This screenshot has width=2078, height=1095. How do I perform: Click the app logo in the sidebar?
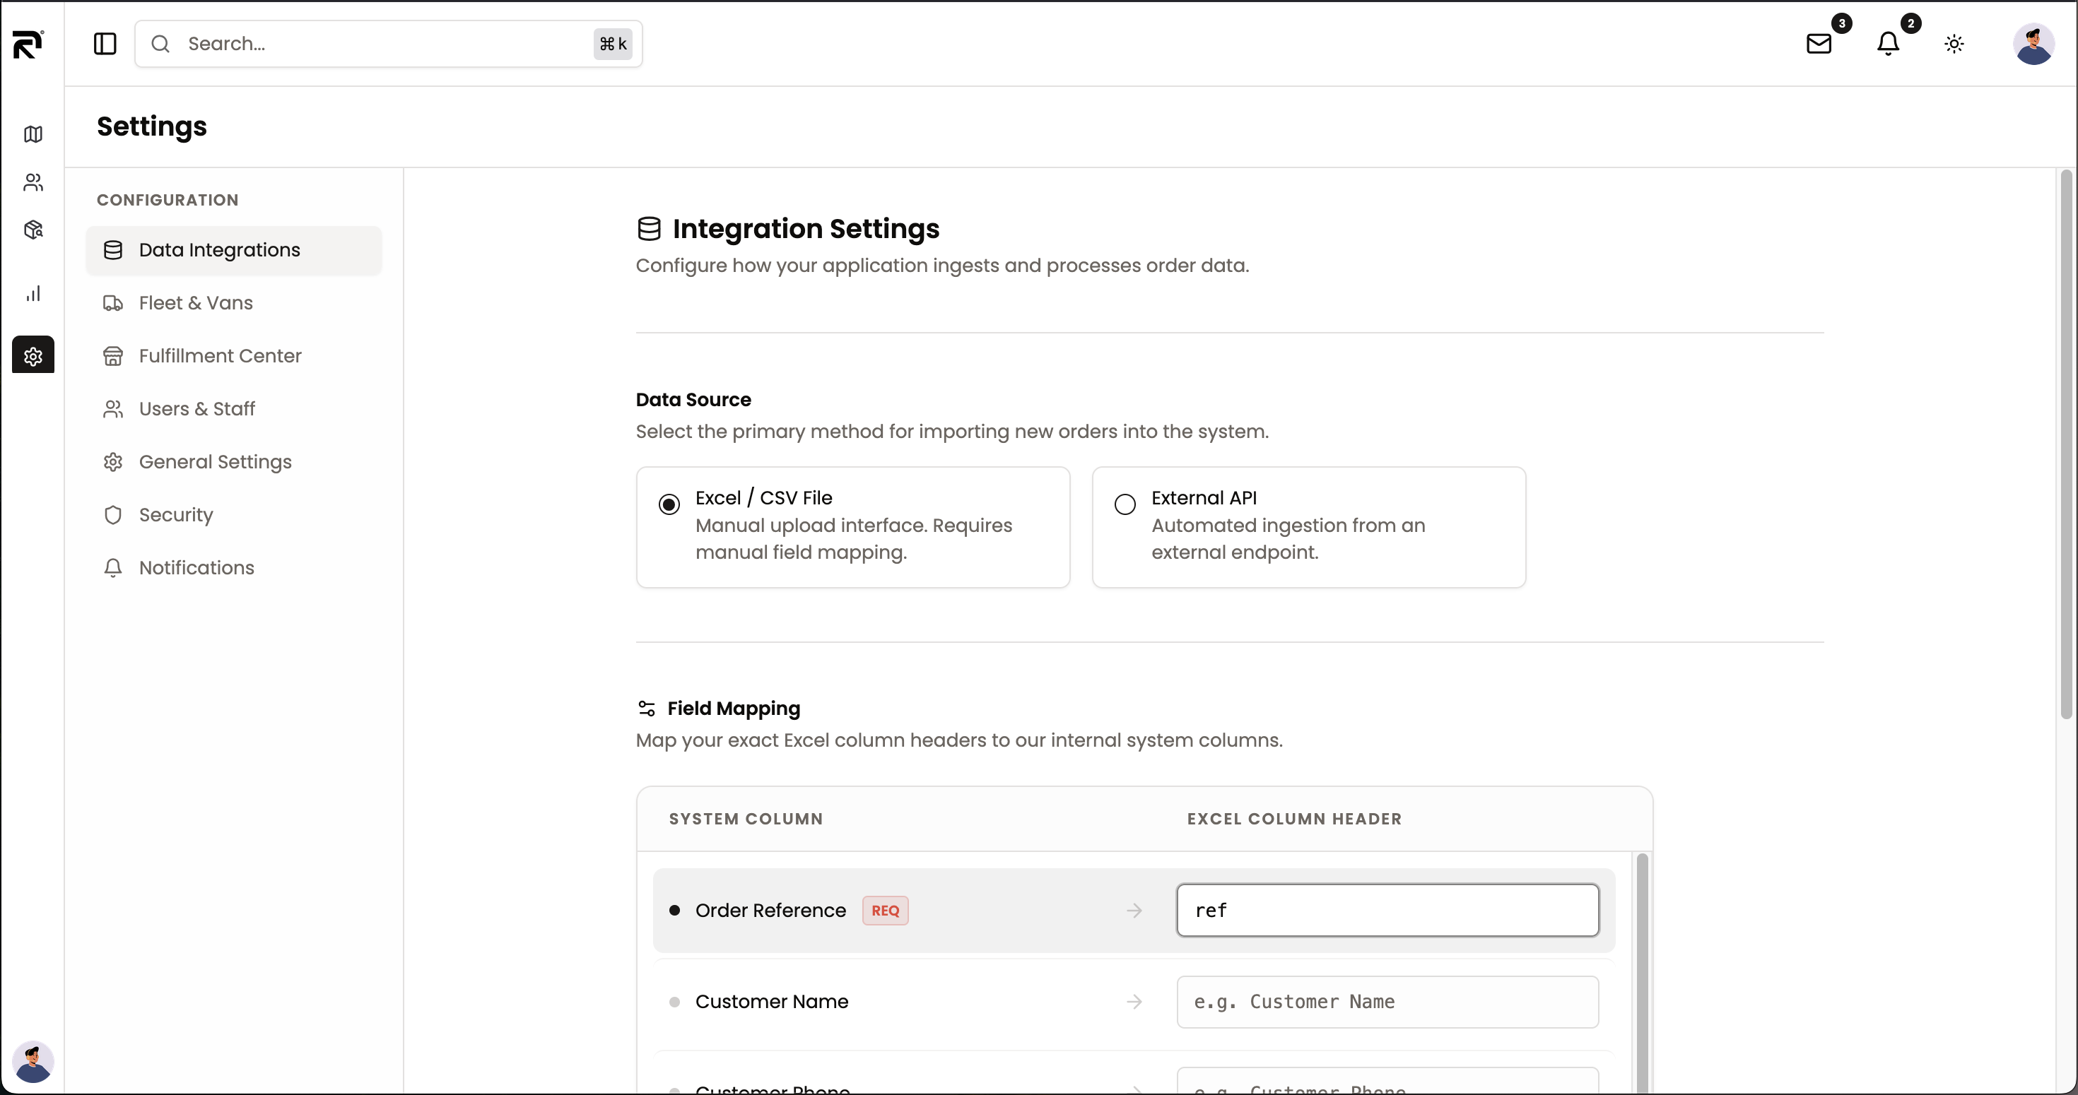(x=28, y=44)
